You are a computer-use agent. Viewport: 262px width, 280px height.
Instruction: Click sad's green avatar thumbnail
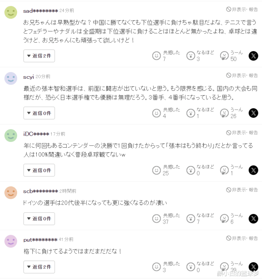tap(11, 12)
